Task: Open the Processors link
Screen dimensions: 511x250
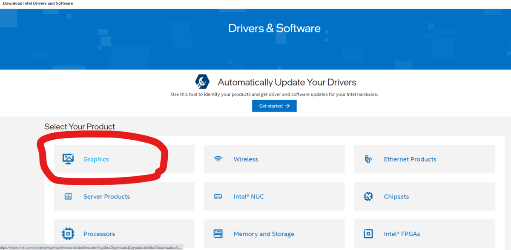Action: coord(99,234)
